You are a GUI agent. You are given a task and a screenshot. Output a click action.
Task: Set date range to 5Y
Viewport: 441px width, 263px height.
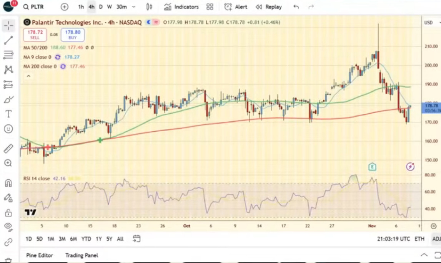click(109, 239)
